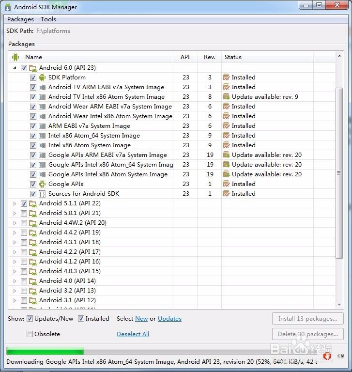The height and width of the screenshot is (372, 352).
Task: Click the Intel x86 Atom System Image icon
Action: (42, 145)
